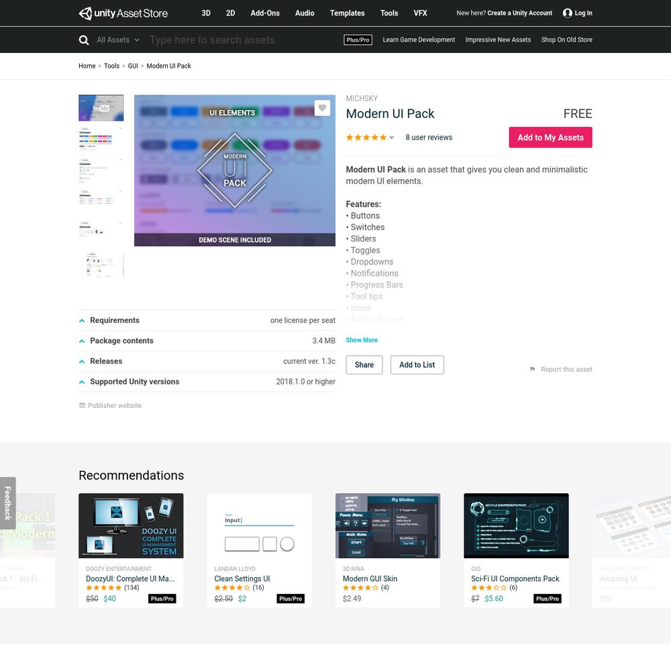Collapse the Package contents section
Image resolution: width=671 pixels, height=671 pixels.
(82, 342)
